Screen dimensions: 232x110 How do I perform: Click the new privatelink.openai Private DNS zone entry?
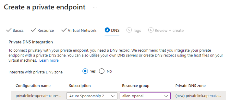[198, 96]
